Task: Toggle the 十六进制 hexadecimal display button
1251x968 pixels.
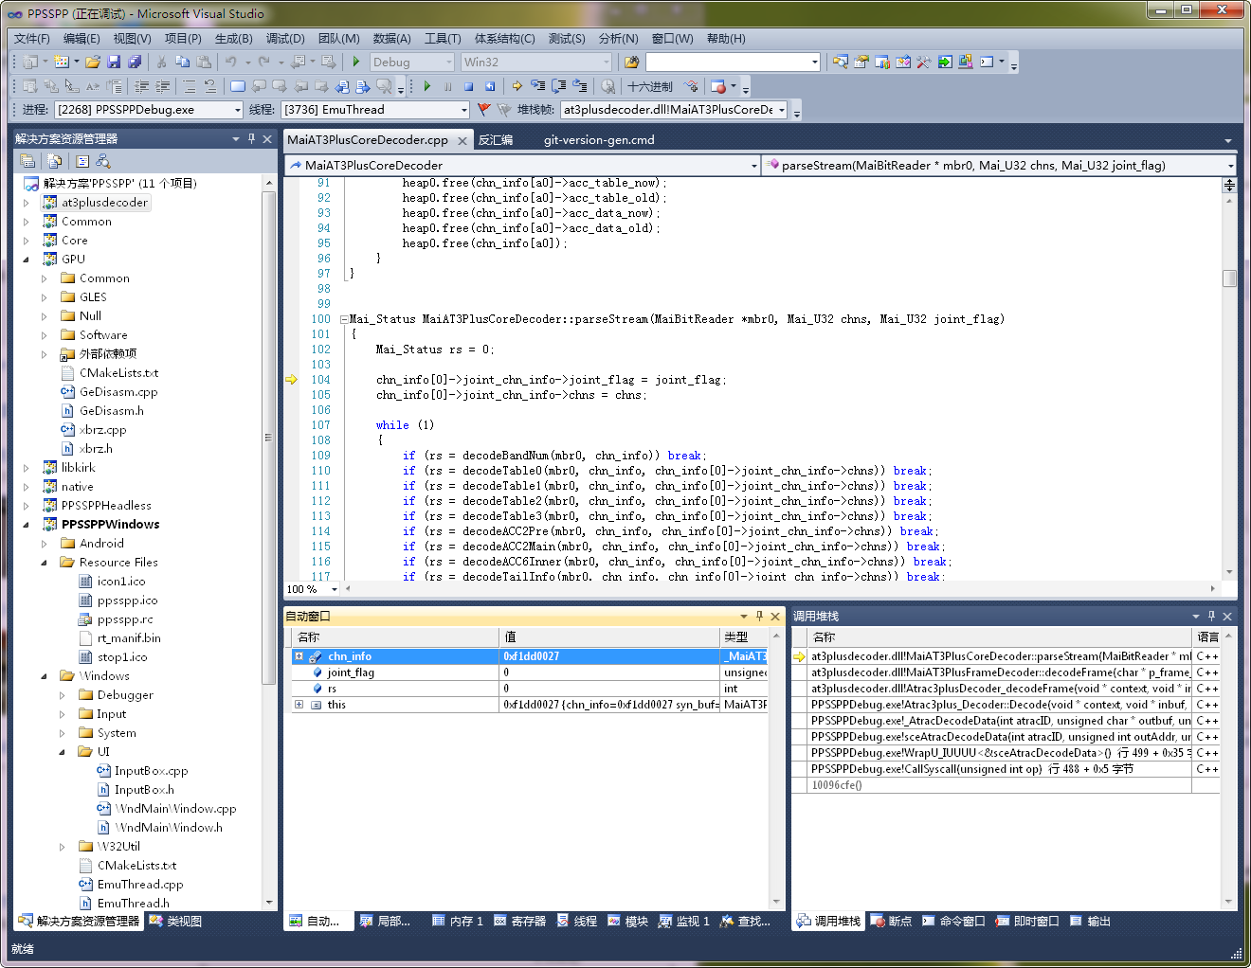Action: (650, 87)
